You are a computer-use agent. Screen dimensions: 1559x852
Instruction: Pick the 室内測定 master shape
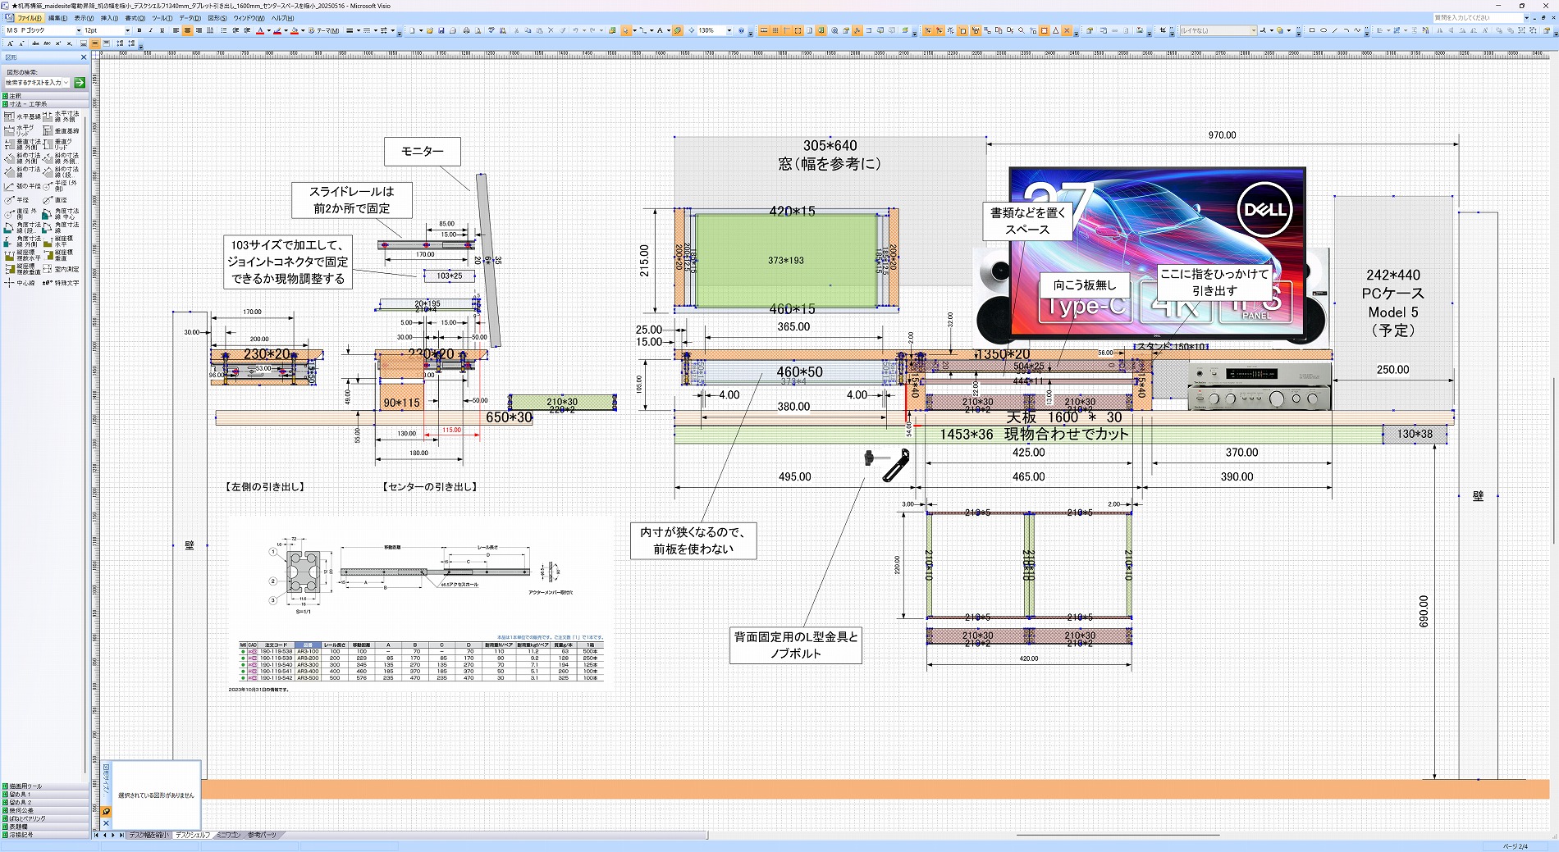pyautogui.click(x=61, y=269)
